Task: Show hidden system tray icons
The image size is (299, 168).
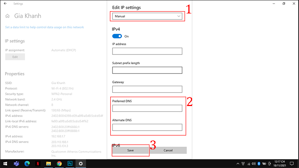Action: coord(238,164)
